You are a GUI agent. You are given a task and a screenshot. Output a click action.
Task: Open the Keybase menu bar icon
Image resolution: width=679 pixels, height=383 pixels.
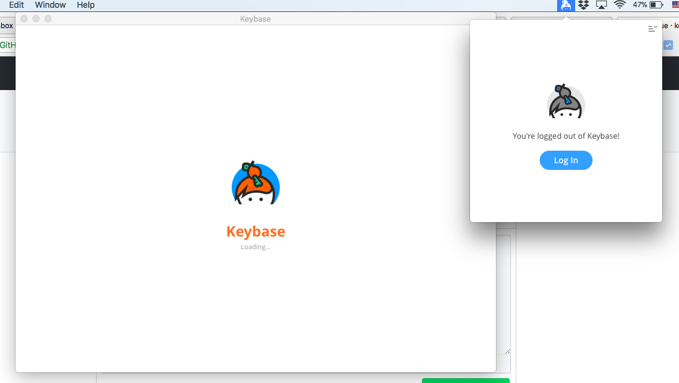566,5
